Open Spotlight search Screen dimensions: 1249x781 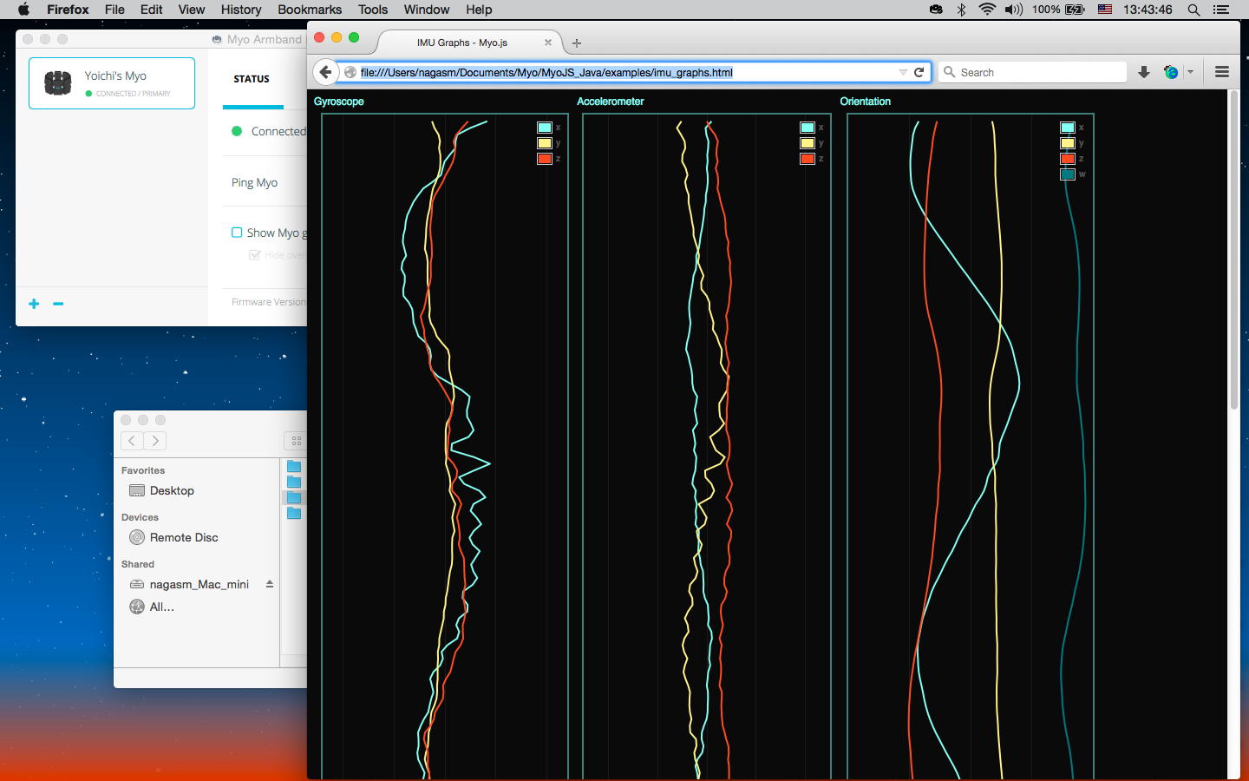point(1193,10)
